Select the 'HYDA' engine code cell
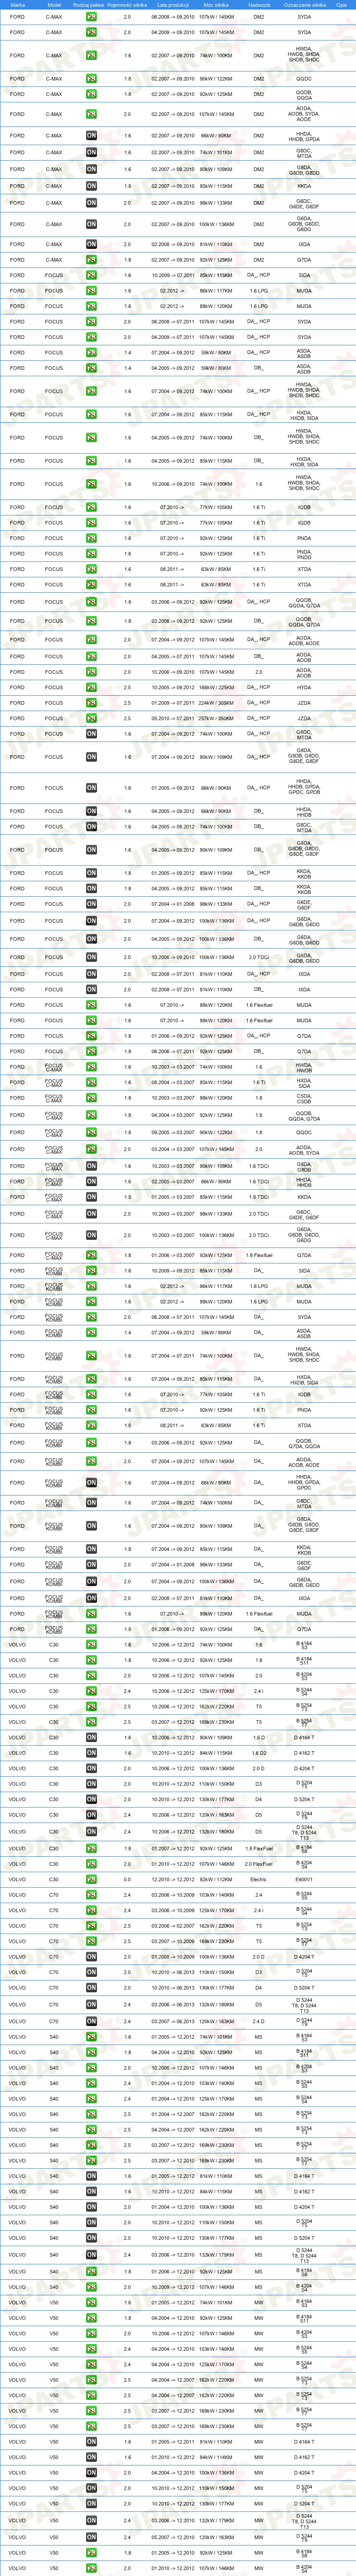 pyautogui.click(x=304, y=688)
